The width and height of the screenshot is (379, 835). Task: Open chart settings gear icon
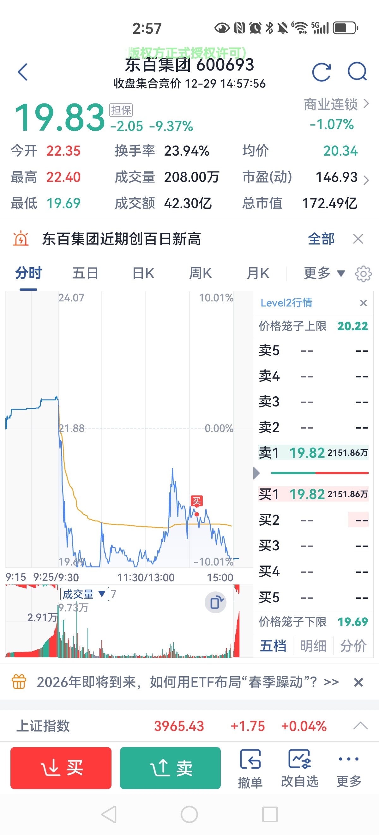(x=364, y=274)
